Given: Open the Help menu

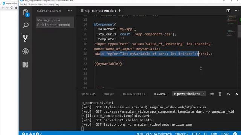Looking at the screenshot, I should coord(58,4).
